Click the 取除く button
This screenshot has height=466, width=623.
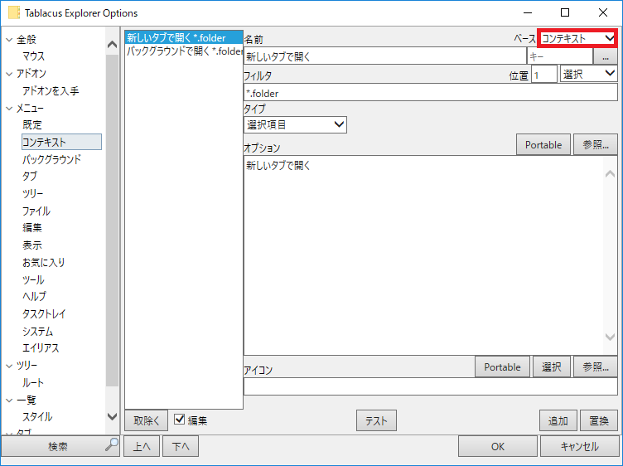[x=146, y=420]
